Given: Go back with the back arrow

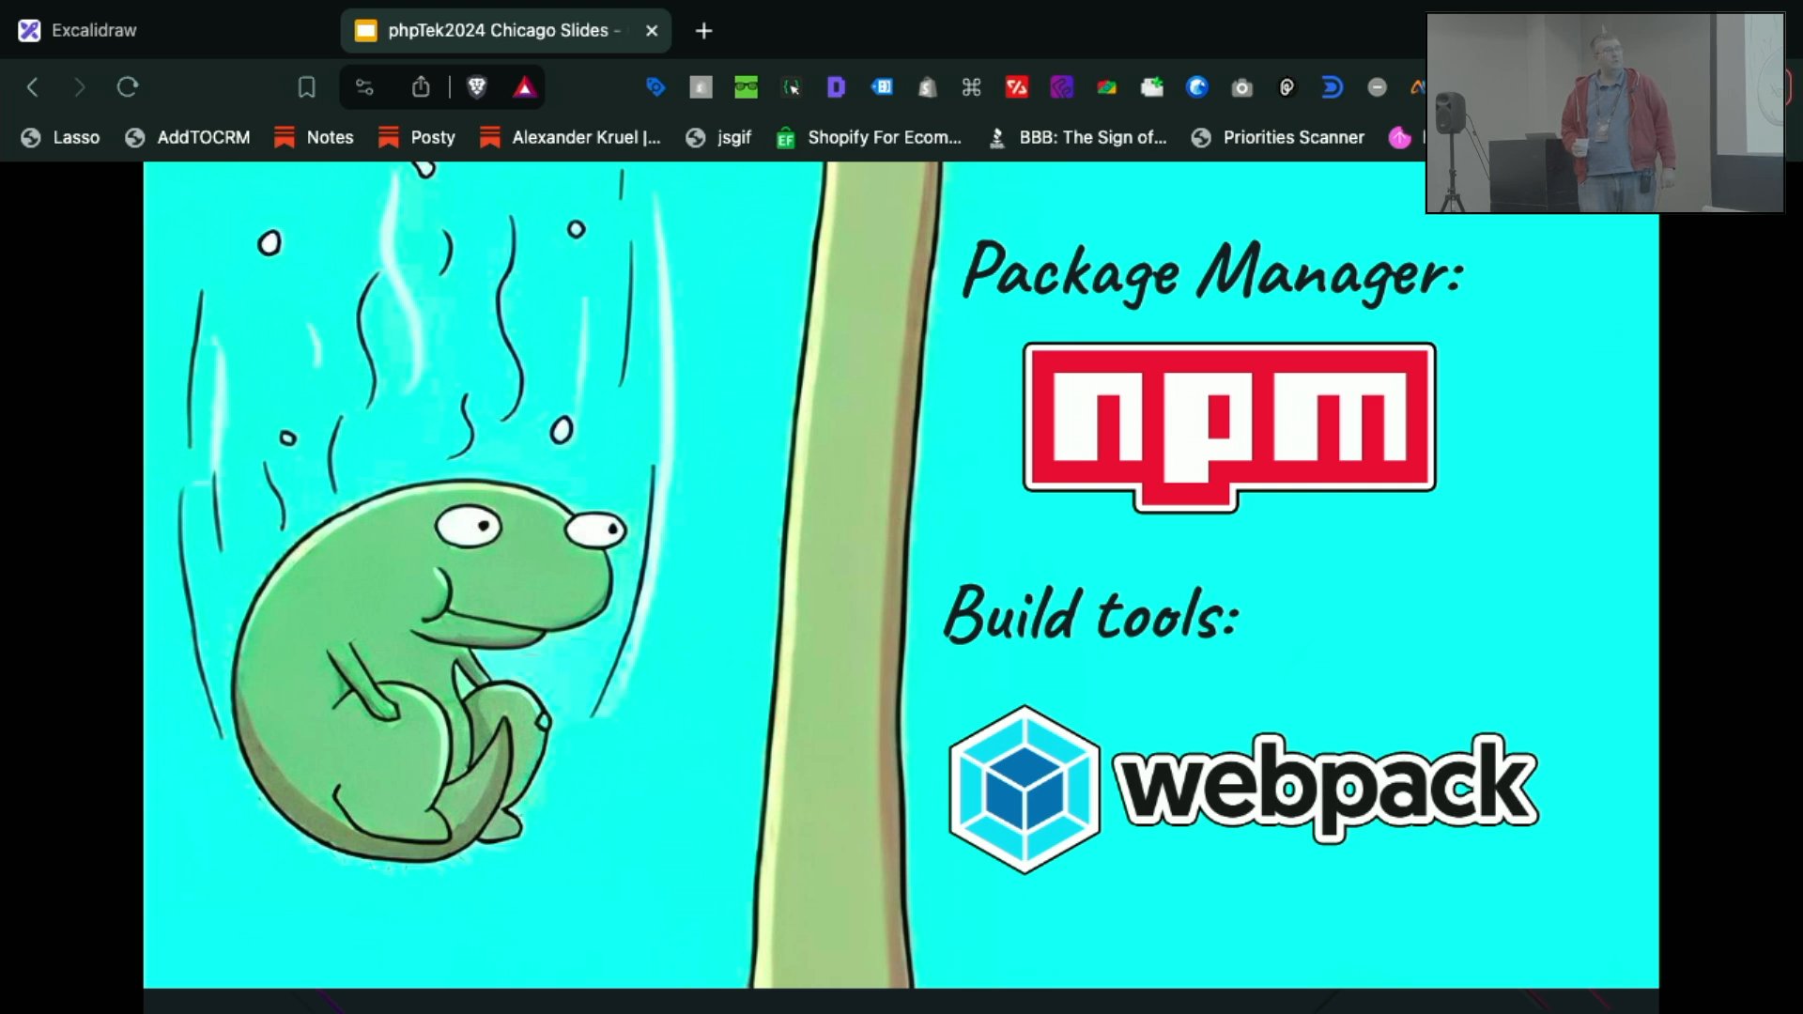Looking at the screenshot, I should [x=33, y=87].
